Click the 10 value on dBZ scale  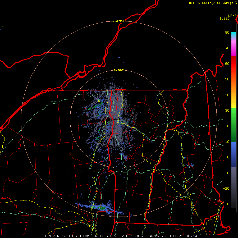point(227,142)
